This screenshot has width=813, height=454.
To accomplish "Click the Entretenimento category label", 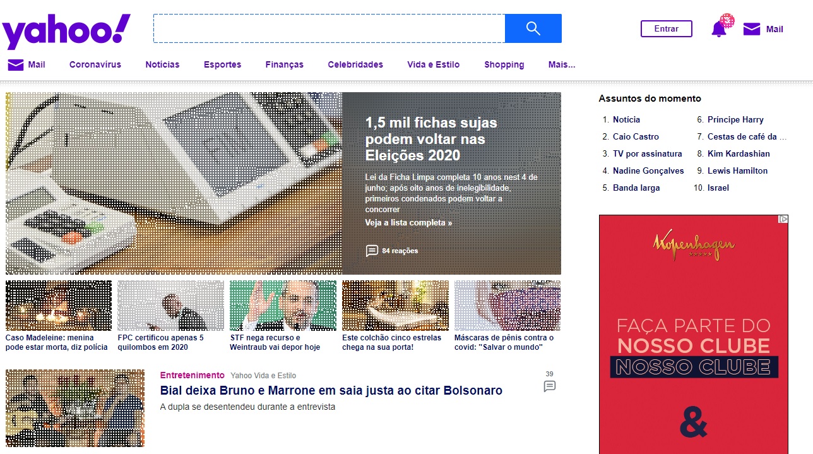I will pos(192,375).
